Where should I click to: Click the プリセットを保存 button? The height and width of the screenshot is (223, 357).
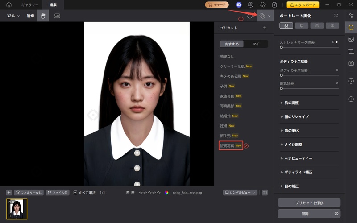(x=309, y=203)
